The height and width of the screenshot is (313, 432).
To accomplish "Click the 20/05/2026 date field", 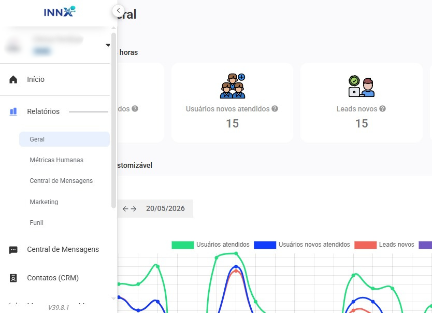I will pyautogui.click(x=165, y=208).
